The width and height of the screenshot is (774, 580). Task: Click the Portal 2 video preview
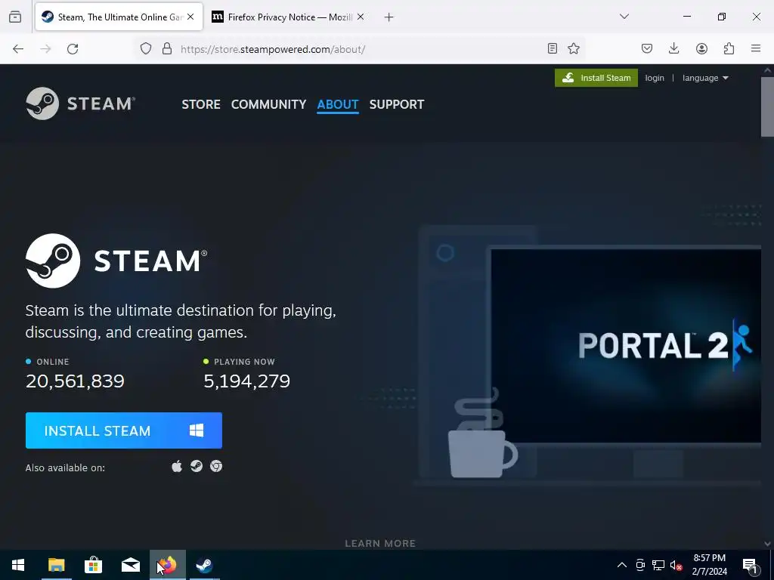(626, 346)
